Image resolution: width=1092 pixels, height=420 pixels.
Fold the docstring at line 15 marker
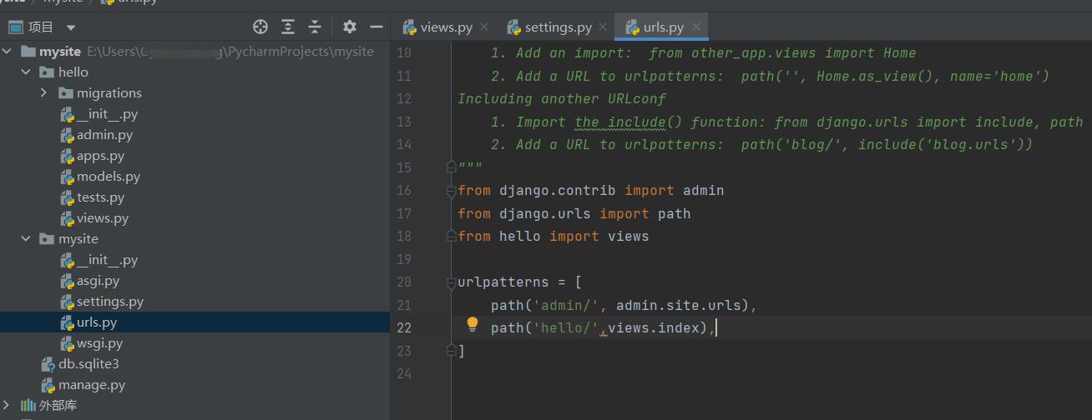pos(451,167)
